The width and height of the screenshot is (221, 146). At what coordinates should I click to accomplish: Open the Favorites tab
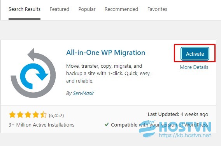tap(157, 9)
